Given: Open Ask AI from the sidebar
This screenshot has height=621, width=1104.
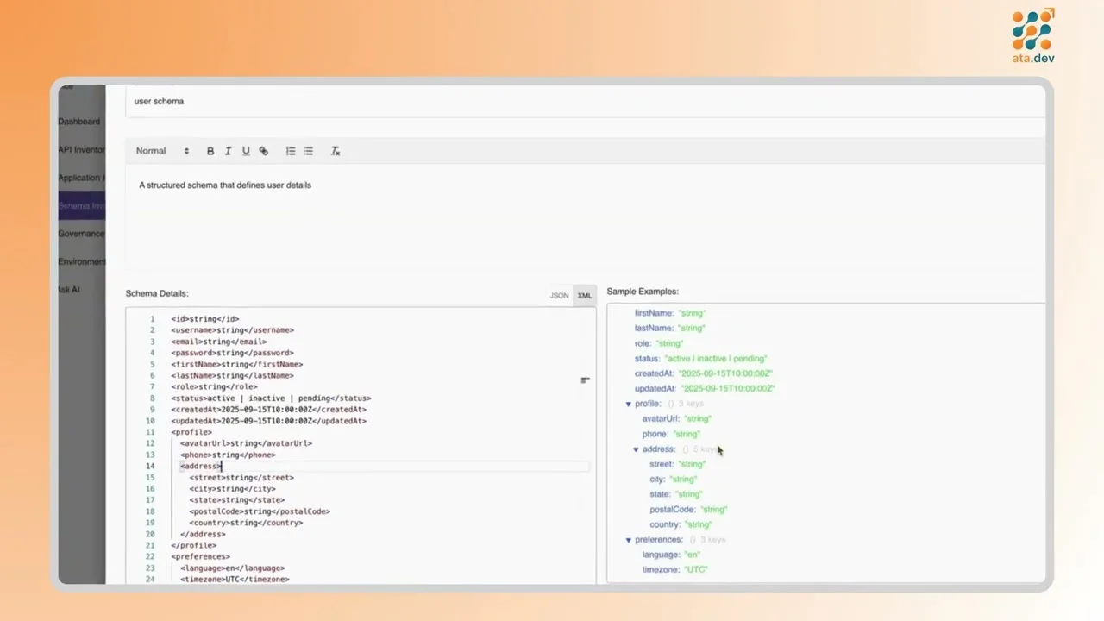Looking at the screenshot, I should coord(68,289).
